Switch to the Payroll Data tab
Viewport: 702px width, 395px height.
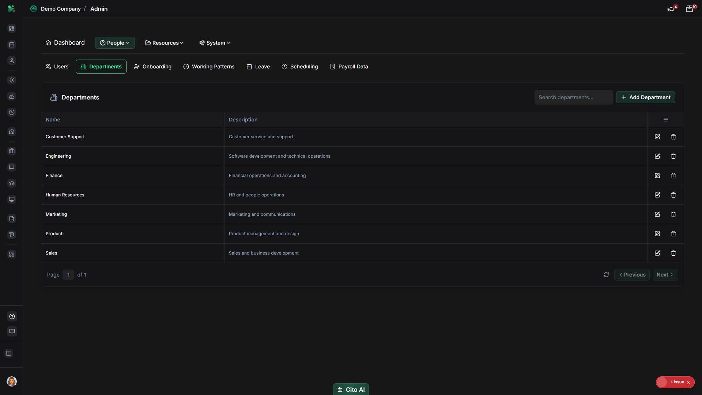(x=348, y=67)
